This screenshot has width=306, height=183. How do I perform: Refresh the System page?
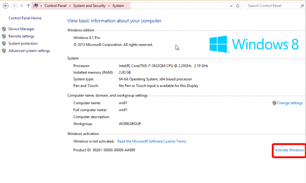[238, 6]
